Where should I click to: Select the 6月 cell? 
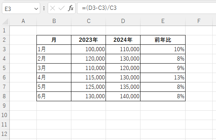pos(54,96)
